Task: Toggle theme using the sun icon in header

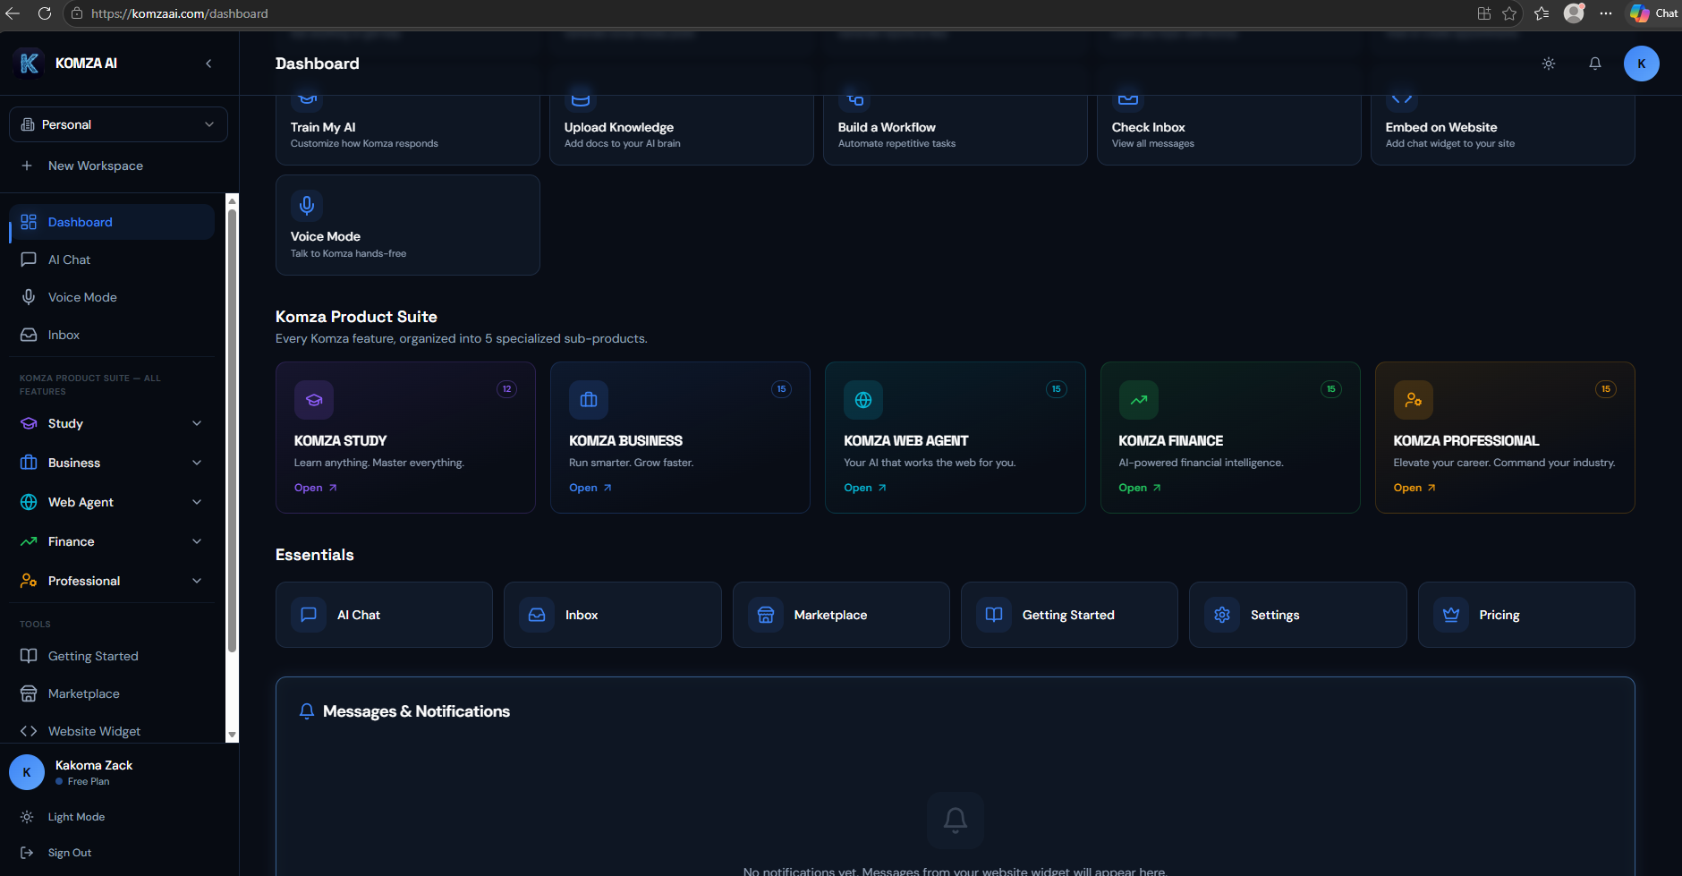Action: click(1549, 64)
